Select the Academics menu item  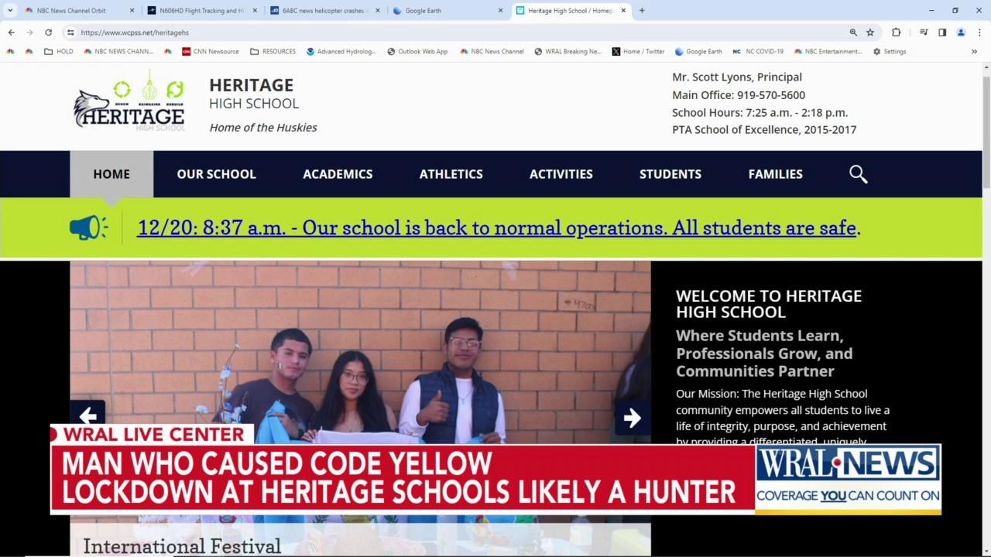(338, 174)
